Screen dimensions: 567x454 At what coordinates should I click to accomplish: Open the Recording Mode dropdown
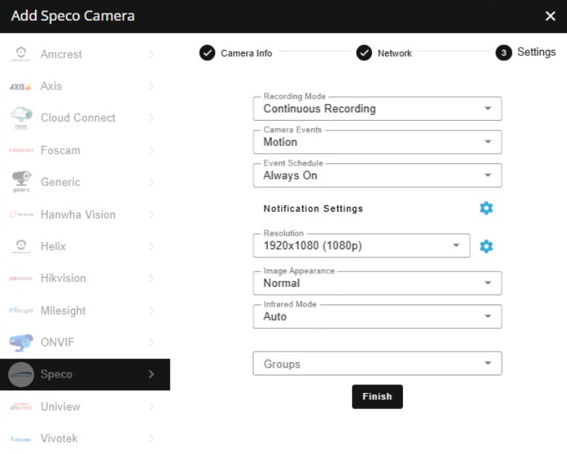point(377,109)
